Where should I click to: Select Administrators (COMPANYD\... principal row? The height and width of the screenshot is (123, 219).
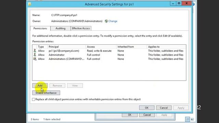click(109, 59)
